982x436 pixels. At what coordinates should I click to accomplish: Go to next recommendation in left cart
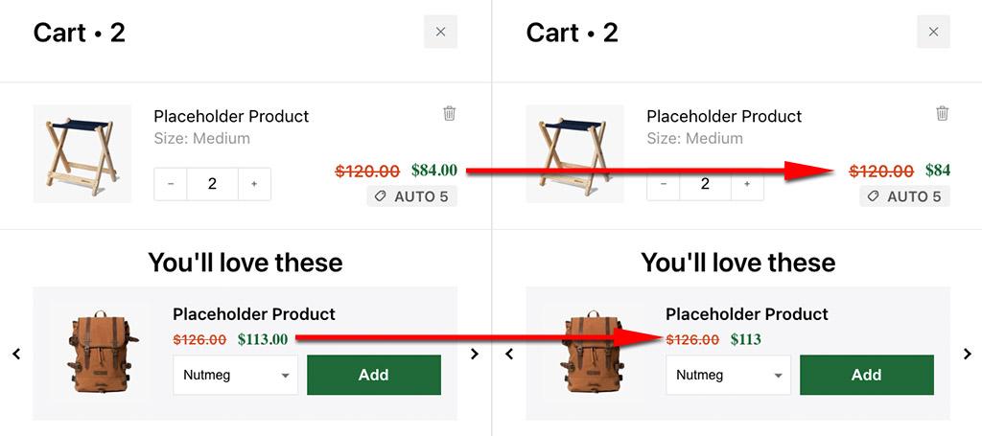click(475, 355)
